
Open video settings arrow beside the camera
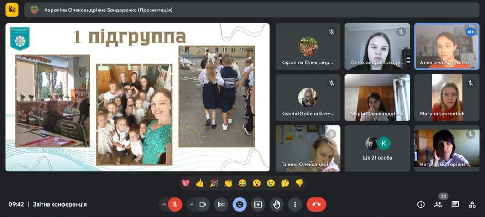(192, 204)
